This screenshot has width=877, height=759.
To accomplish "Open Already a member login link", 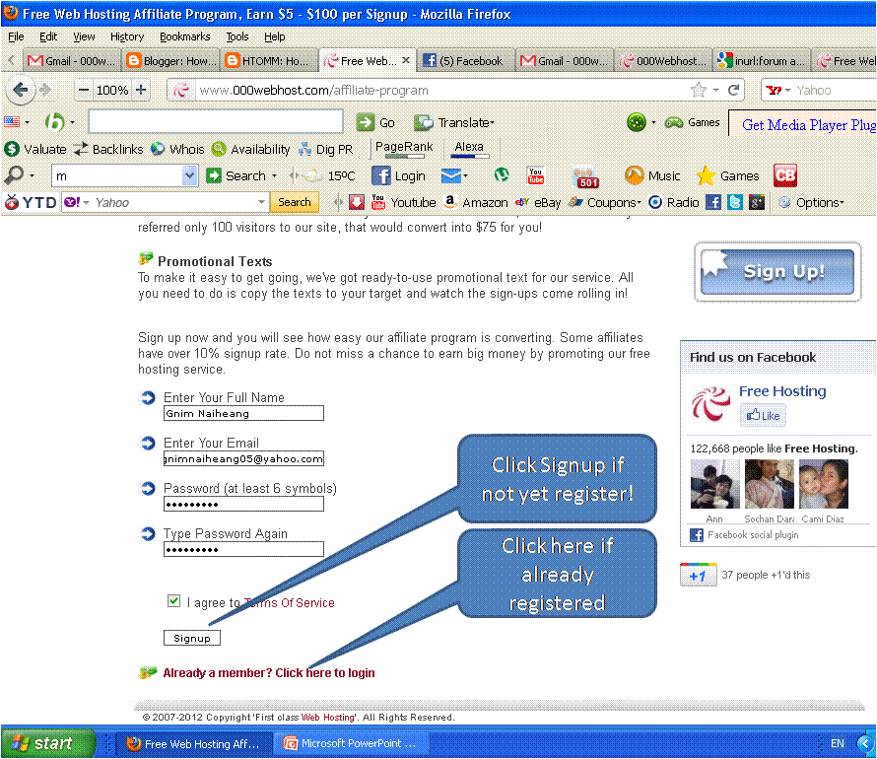I will (x=268, y=673).
